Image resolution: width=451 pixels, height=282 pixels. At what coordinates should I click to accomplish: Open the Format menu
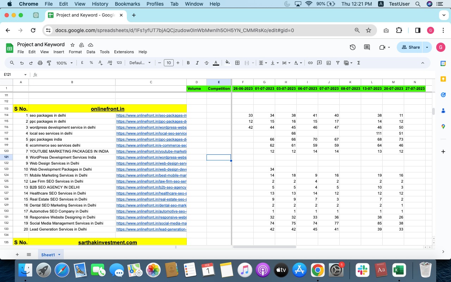pos(75,52)
